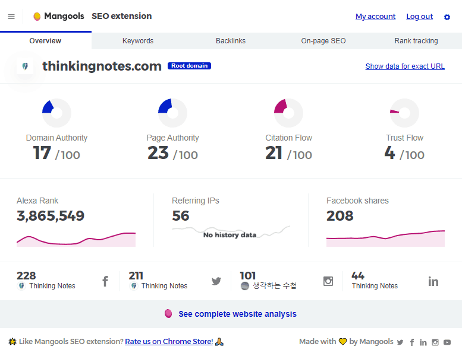The image size is (462, 353).
Task: Click the Root domain badge
Action: (x=189, y=66)
